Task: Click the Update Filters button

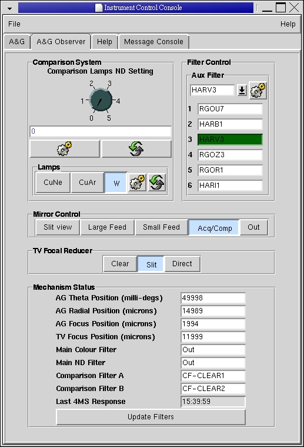Action: click(x=151, y=417)
